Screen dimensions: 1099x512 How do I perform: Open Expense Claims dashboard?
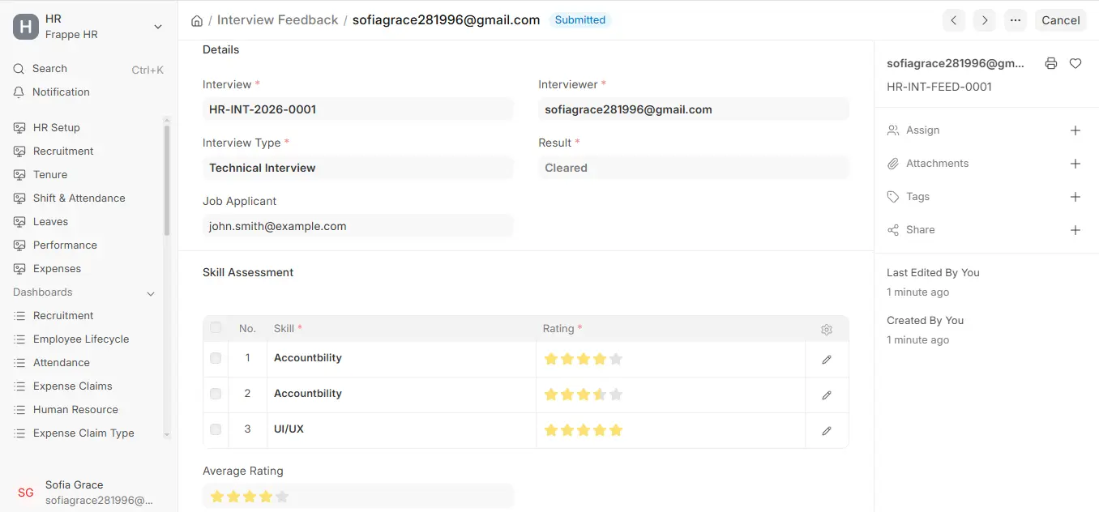[73, 386]
